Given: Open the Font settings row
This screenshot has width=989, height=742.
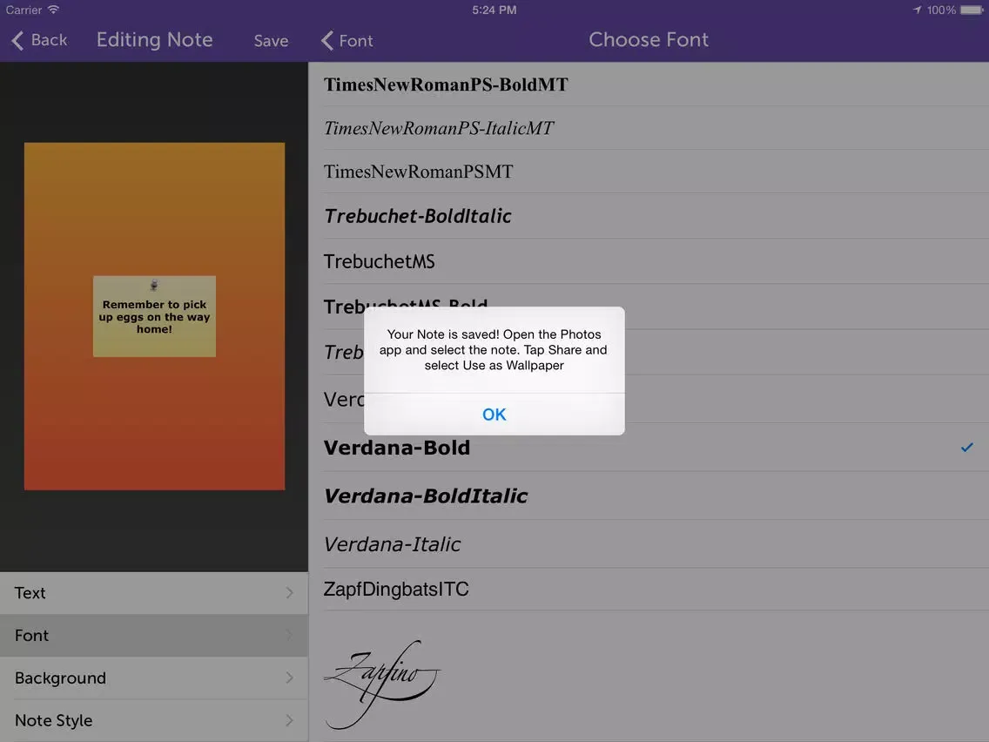Looking at the screenshot, I should [154, 636].
